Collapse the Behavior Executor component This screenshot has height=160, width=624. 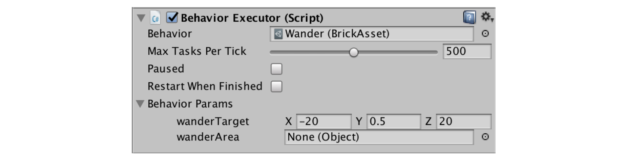[x=141, y=18]
